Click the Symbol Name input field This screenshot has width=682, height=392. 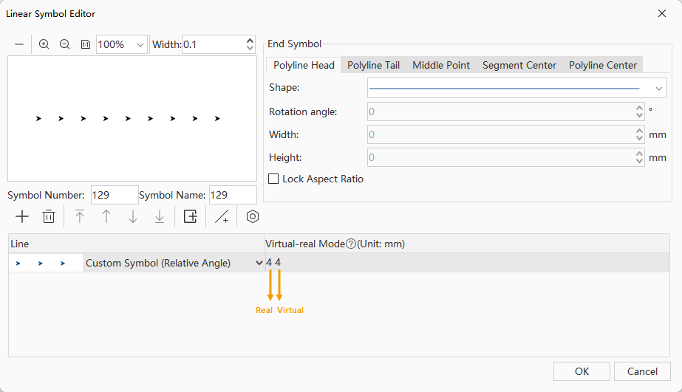(x=232, y=195)
